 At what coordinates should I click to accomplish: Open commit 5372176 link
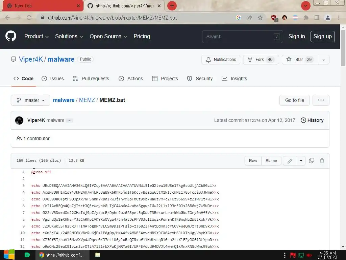click(253, 121)
